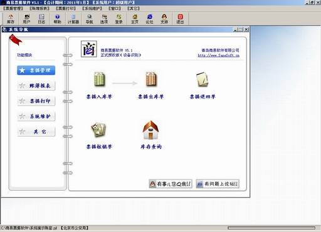Select the 票据打印 module in sidebar
Viewport: 321px width, 232px height.
pyautogui.click(x=36, y=101)
